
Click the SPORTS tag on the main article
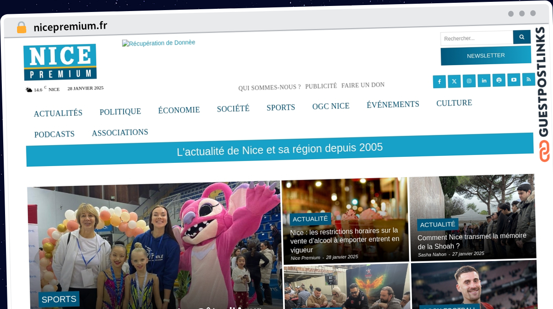point(59,299)
